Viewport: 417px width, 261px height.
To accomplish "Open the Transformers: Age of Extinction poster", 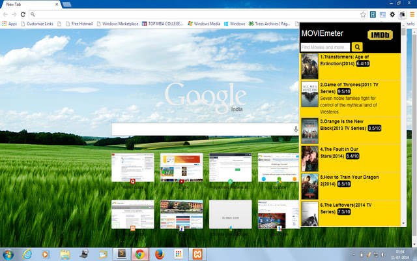I will tap(309, 67).
